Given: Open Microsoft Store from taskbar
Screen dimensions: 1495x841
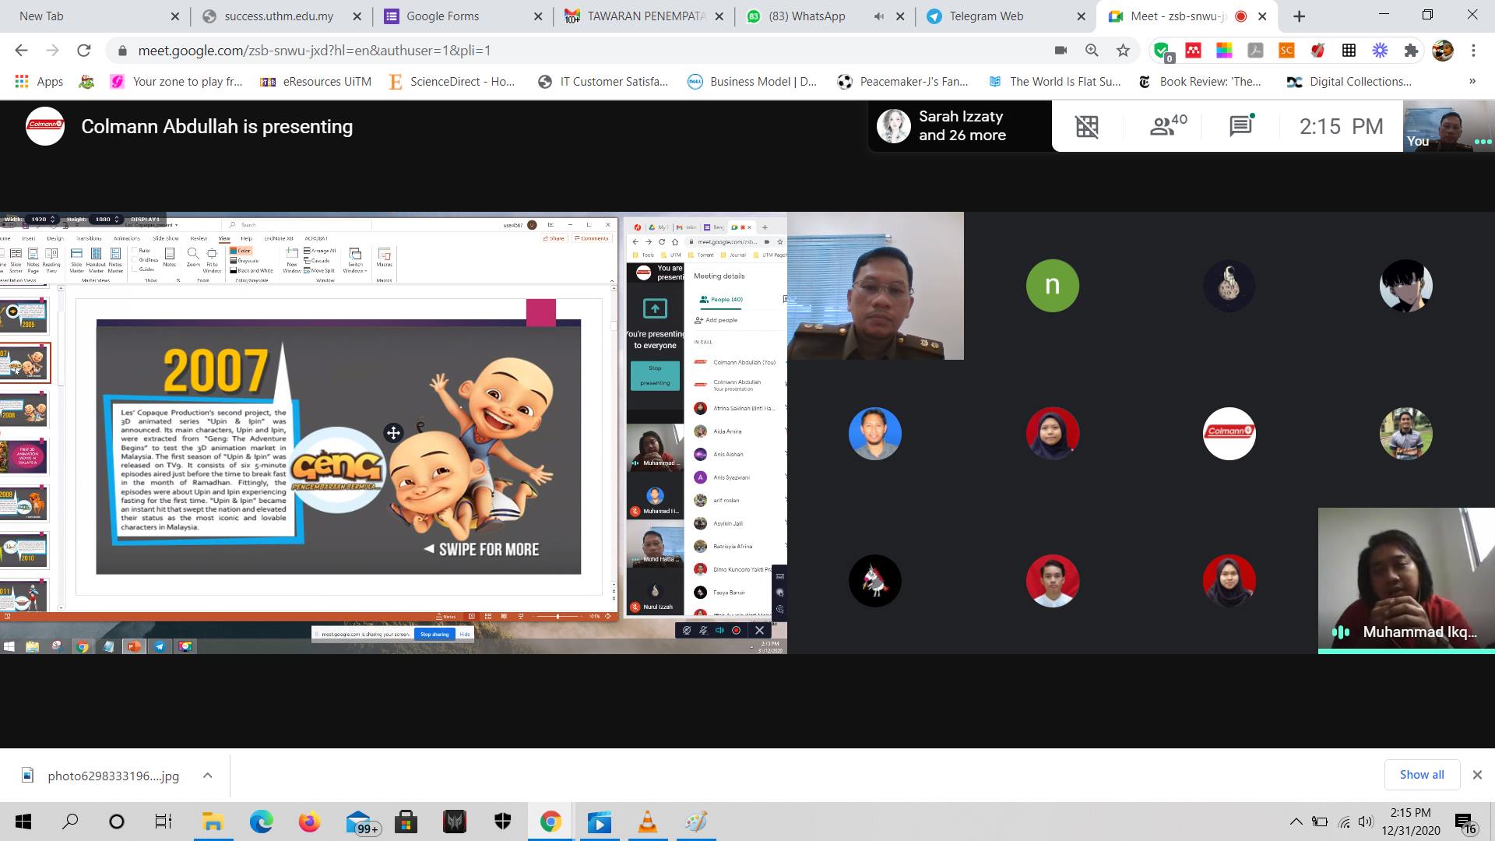Looking at the screenshot, I should [406, 822].
